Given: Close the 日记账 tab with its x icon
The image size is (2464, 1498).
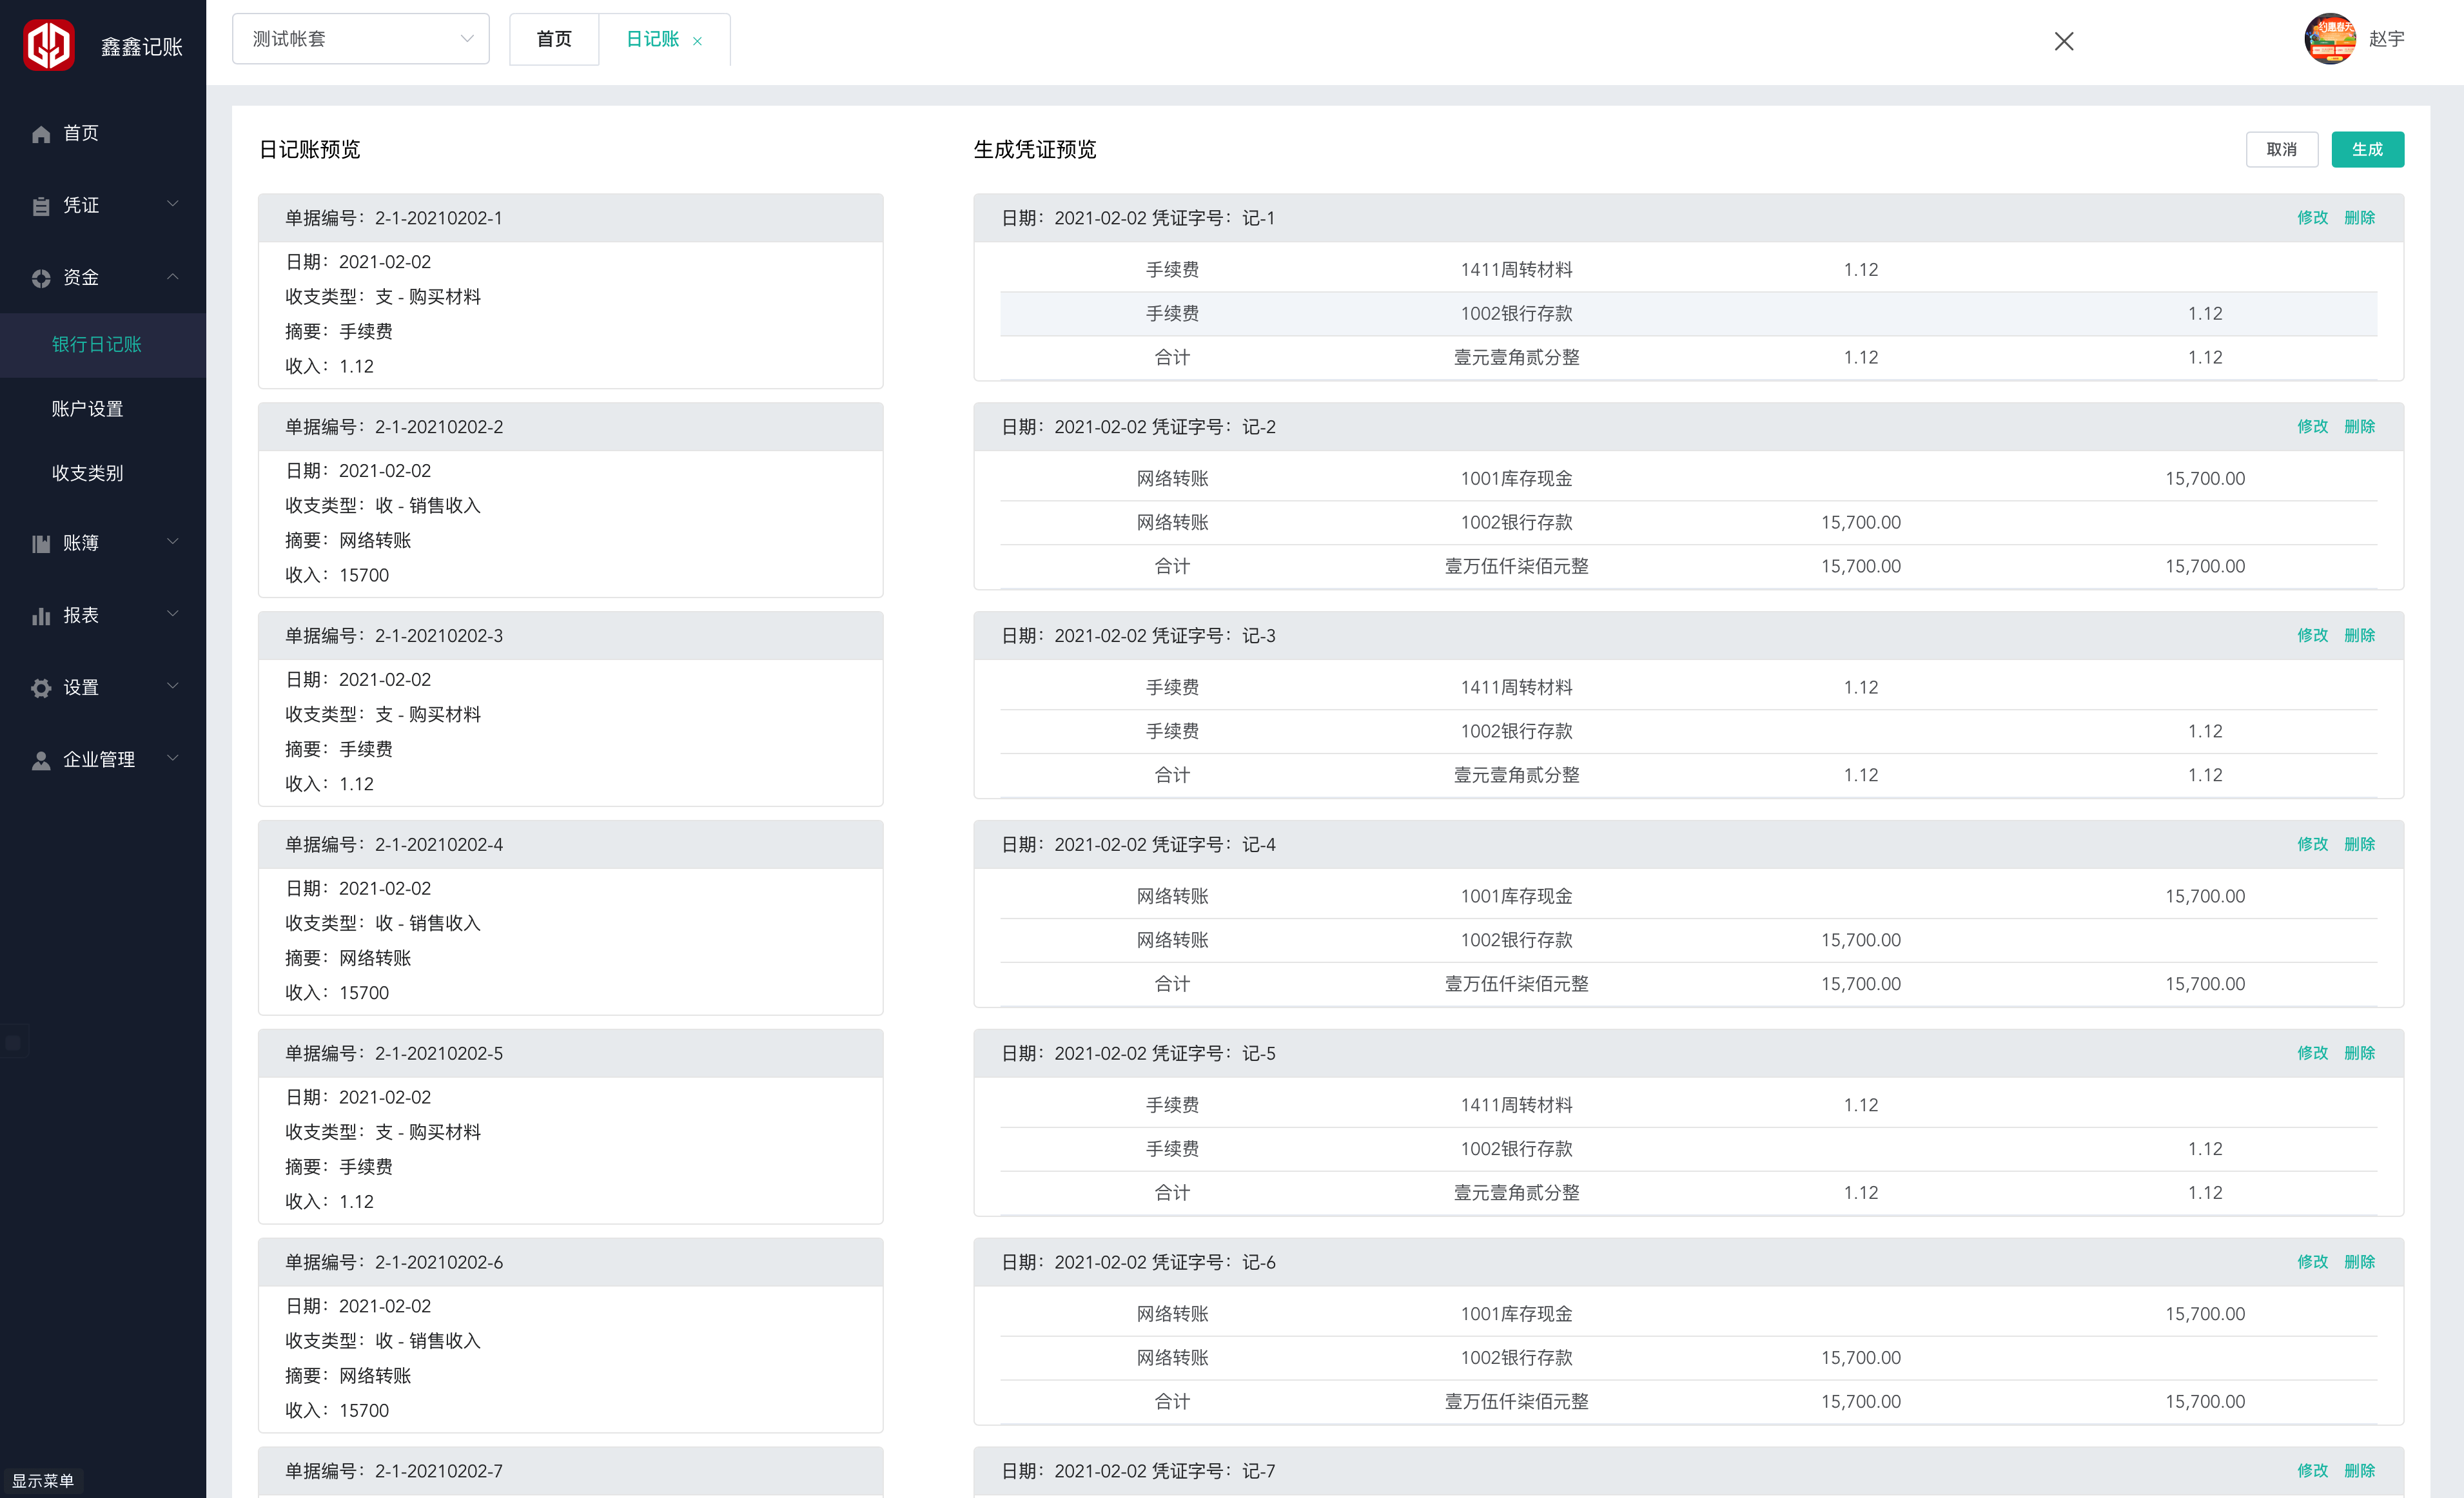Looking at the screenshot, I should click(697, 41).
